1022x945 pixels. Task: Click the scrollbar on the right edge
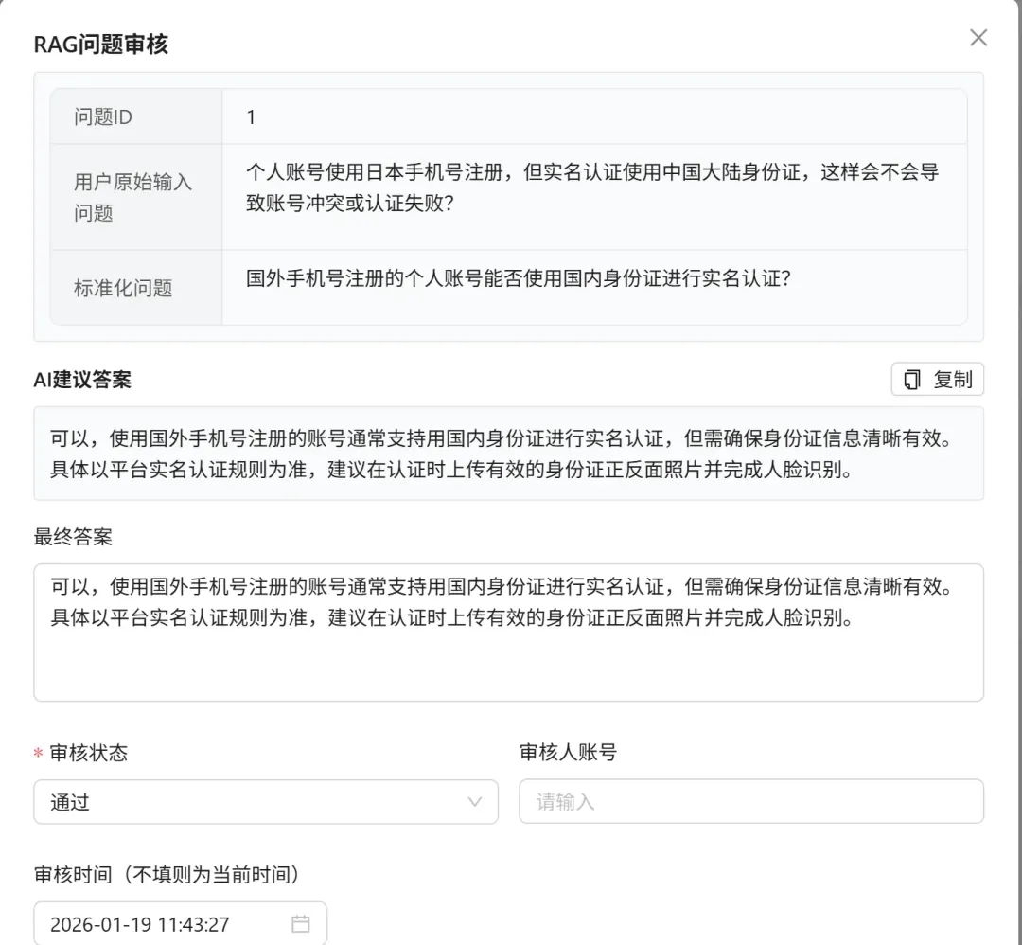1015,379
